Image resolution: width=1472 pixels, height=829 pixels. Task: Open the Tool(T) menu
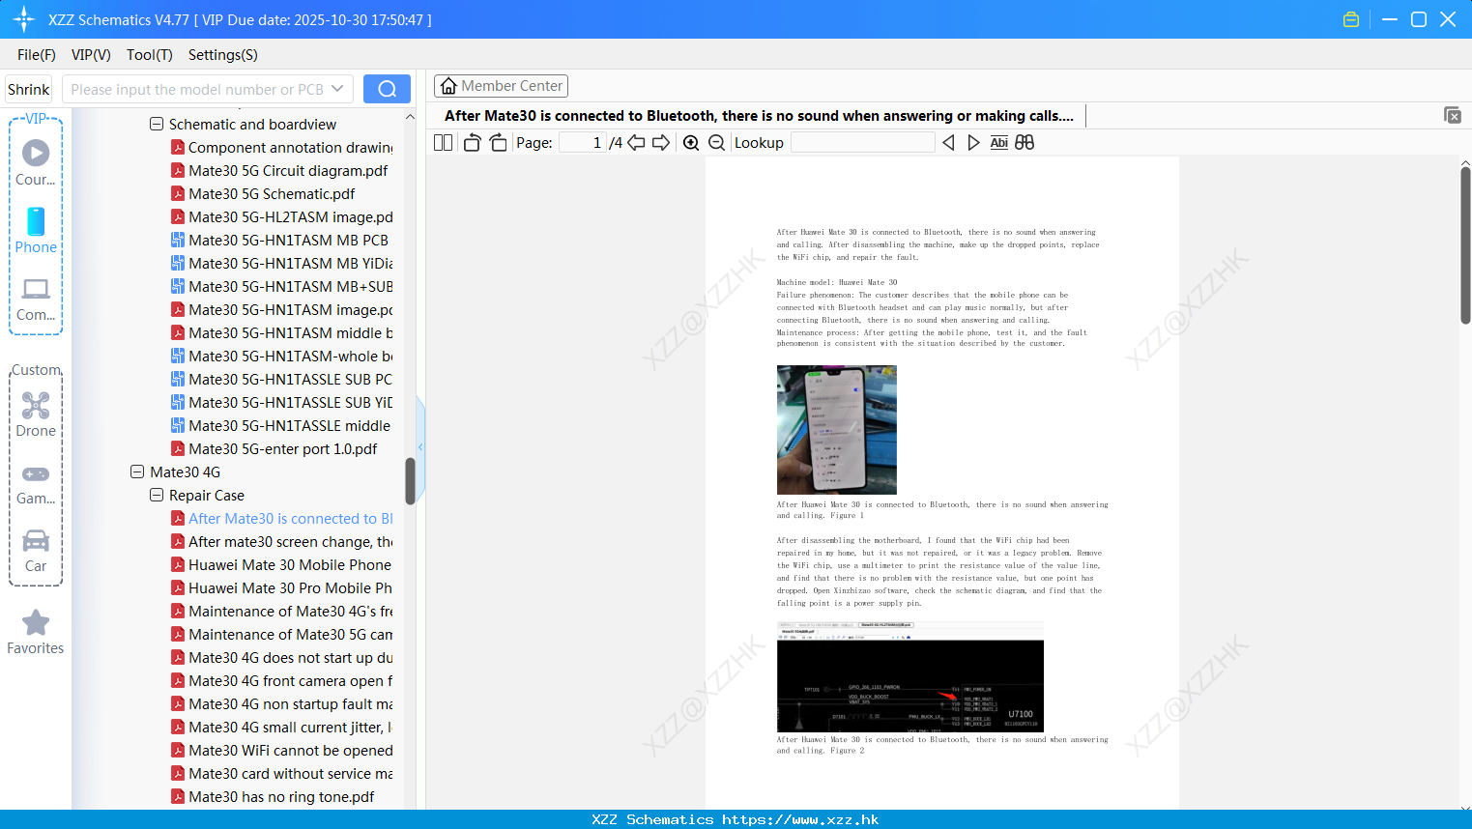[x=150, y=55]
